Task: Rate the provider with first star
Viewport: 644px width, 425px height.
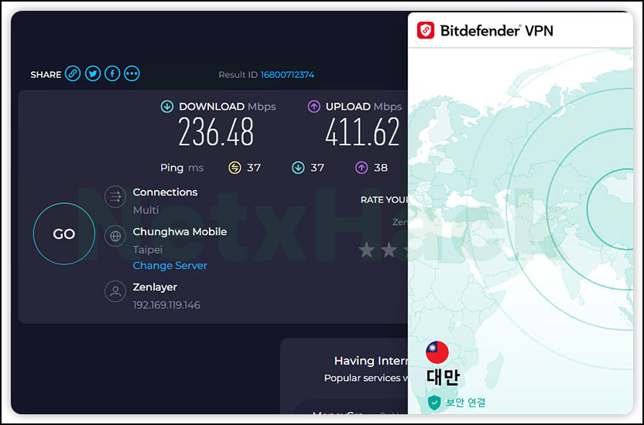Action: coord(366,250)
